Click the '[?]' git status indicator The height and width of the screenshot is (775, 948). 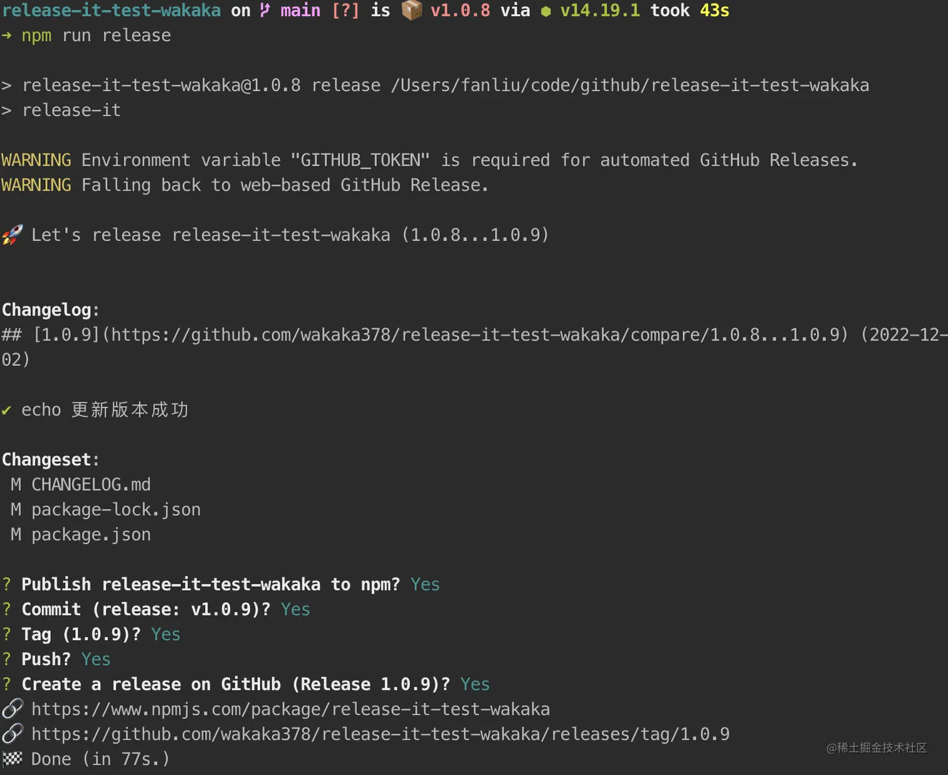(345, 10)
